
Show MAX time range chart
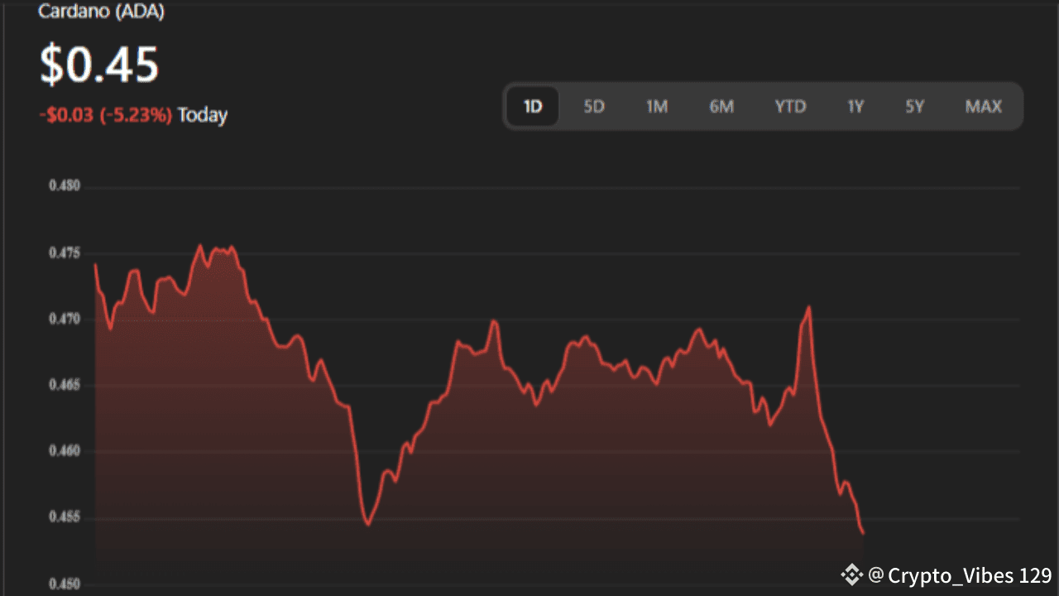pyautogui.click(x=984, y=106)
